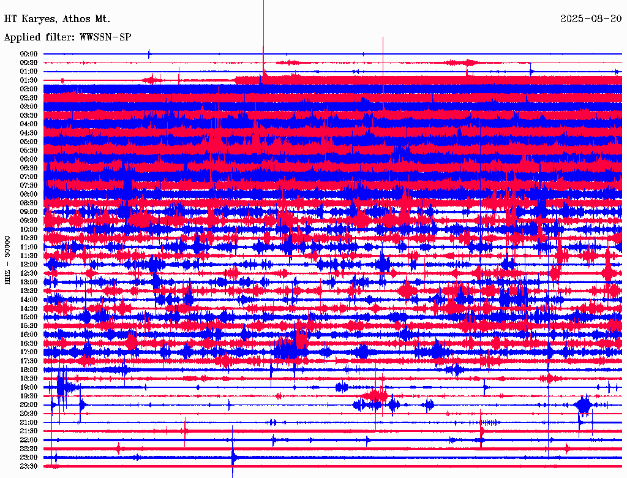Select the 02:00 time row label
This screenshot has height=478, width=627.
[x=29, y=89]
